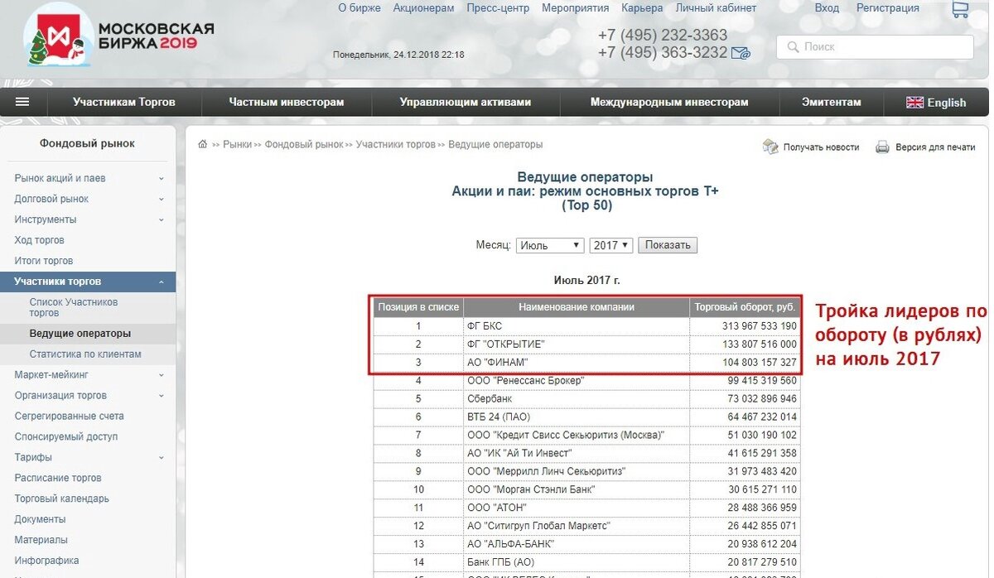This screenshot has height=578, width=994.
Task: Open Спонсируемый доступ sidebar item
Action: click(x=66, y=437)
